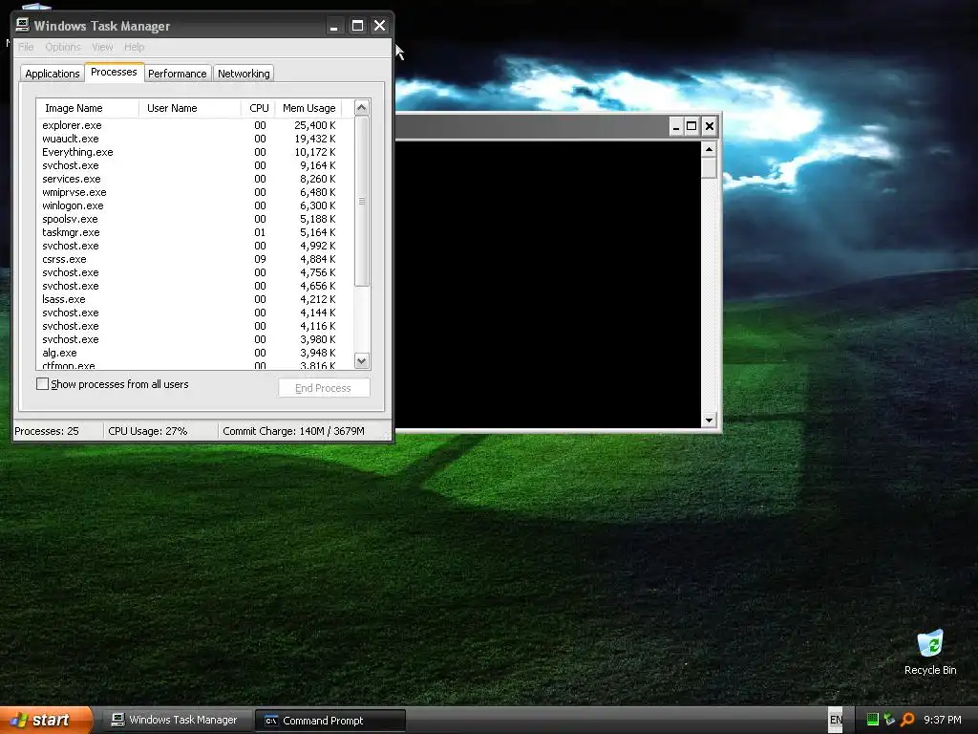This screenshot has height=734, width=978.
Task: Click the orange magnifier tray icon
Action: tap(907, 720)
